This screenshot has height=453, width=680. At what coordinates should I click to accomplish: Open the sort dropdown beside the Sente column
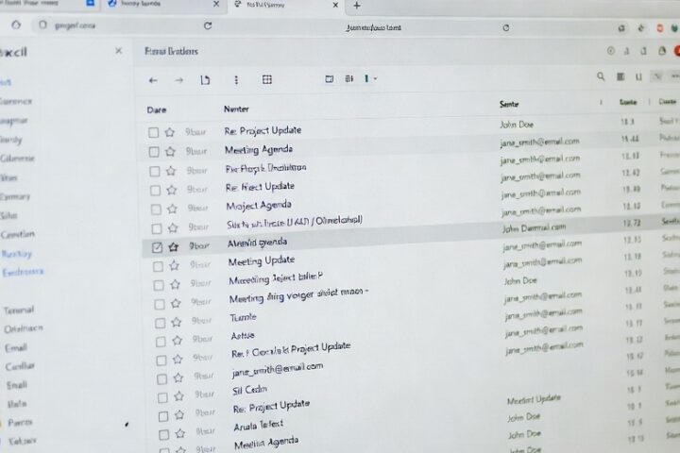click(601, 102)
